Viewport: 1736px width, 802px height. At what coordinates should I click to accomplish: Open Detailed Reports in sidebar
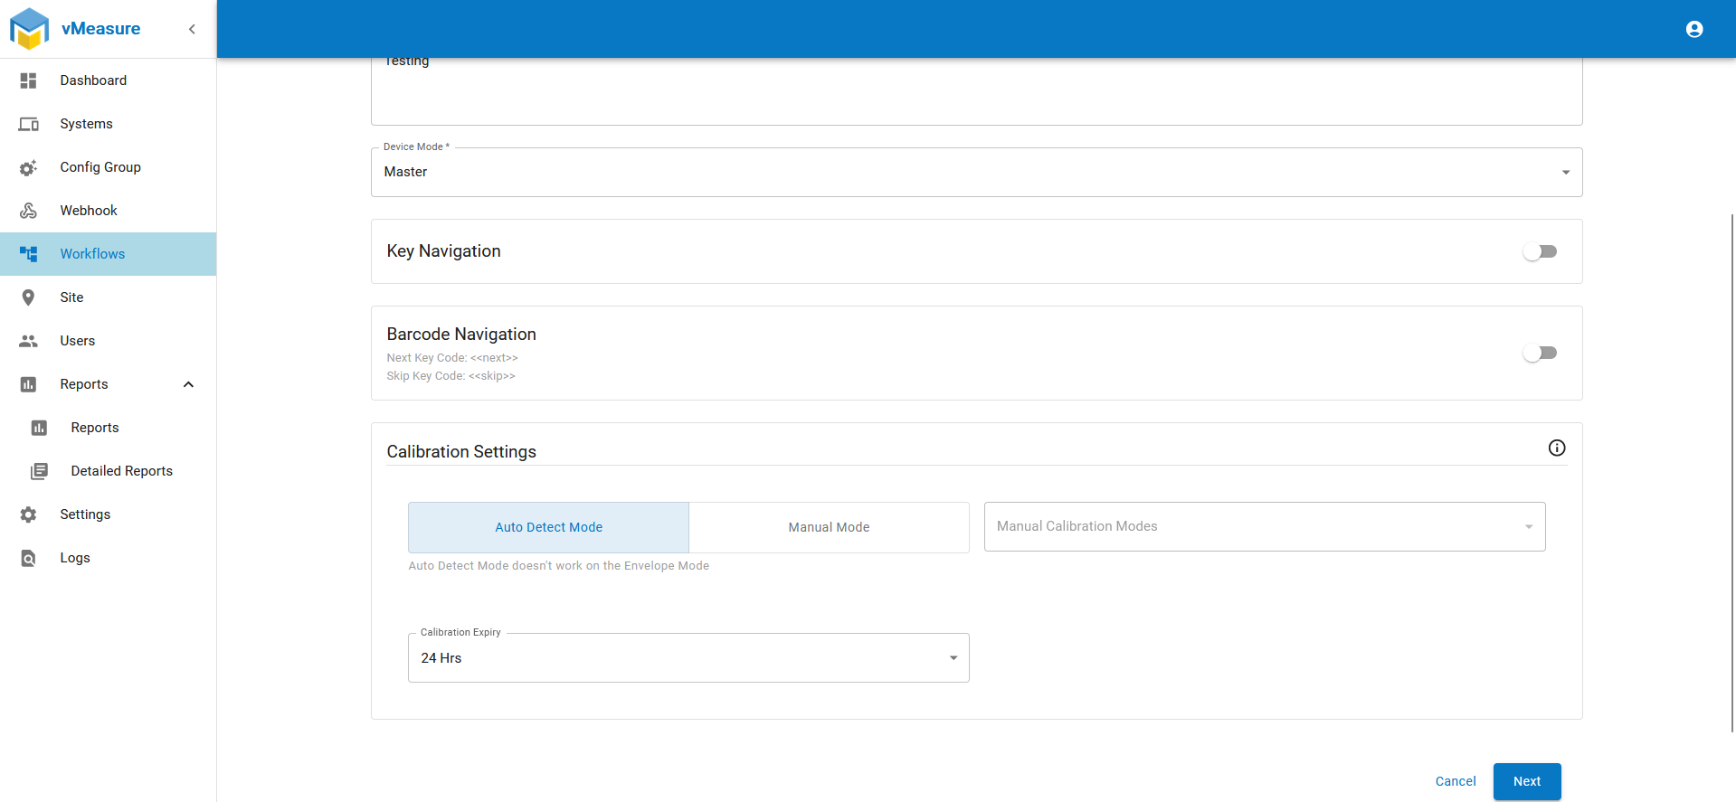point(121,471)
